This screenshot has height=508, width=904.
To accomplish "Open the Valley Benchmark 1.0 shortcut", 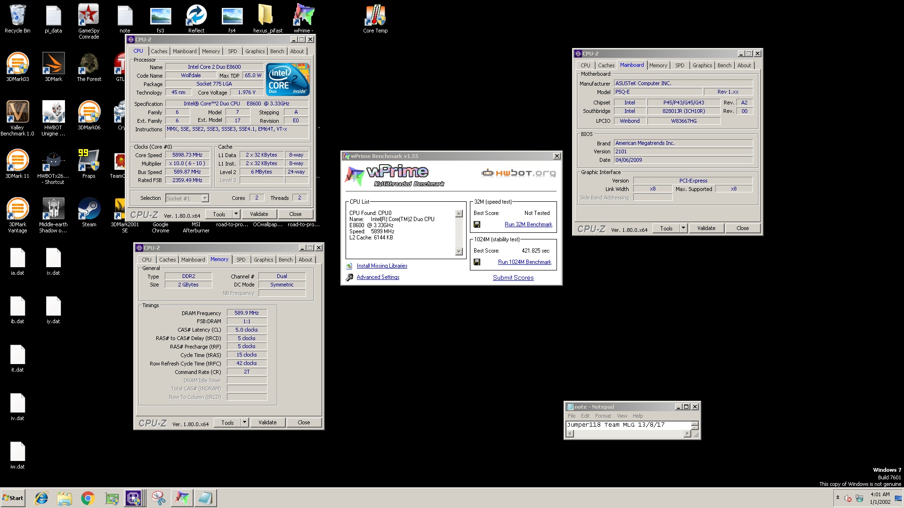I will click(17, 118).
